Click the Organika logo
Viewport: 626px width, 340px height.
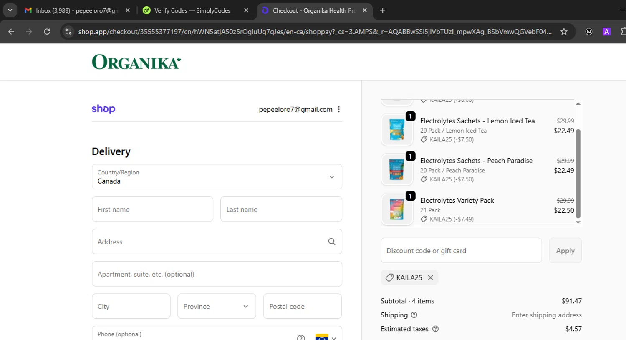click(136, 62)
